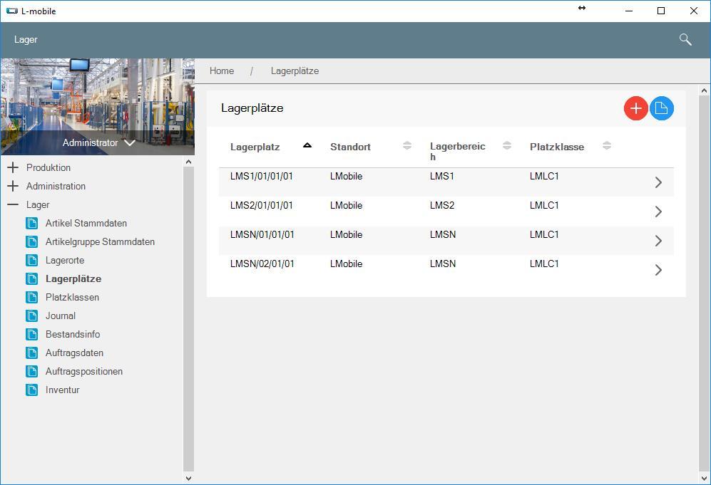
Task: Click the Lagerplatz column header
Action: coord(255,147)
